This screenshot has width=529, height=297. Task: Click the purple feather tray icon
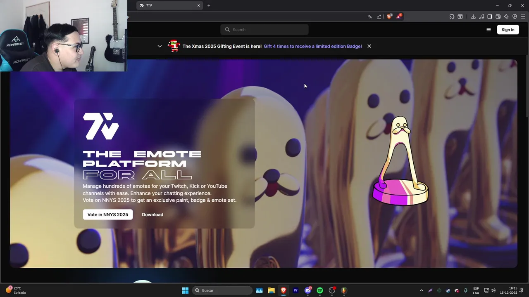(x=430, y=290)
